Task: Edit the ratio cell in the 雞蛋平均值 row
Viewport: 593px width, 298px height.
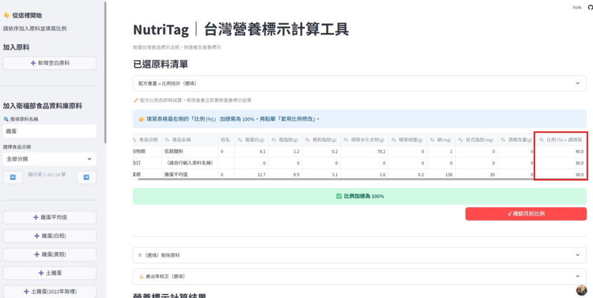Action: [x=561, y=175]
